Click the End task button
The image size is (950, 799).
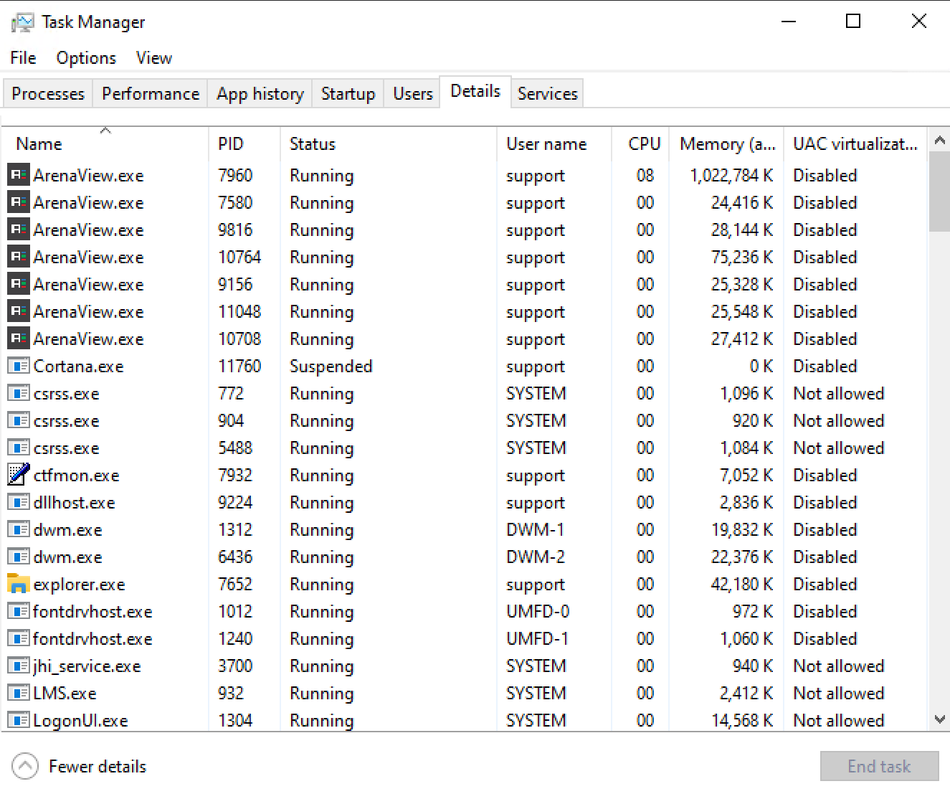(x=879, y=766)
